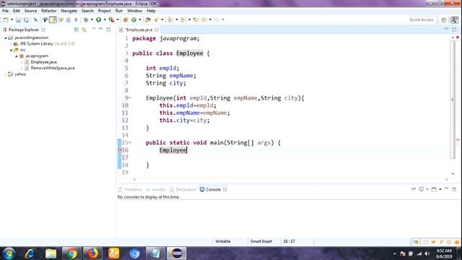Click the Smart Insert status bar entry
The height and width of the screenshot is (260, 462).
[261, 241]
